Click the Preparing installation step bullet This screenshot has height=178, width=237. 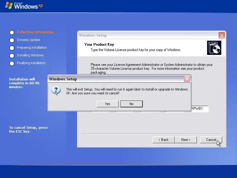(x=12, y=48)
